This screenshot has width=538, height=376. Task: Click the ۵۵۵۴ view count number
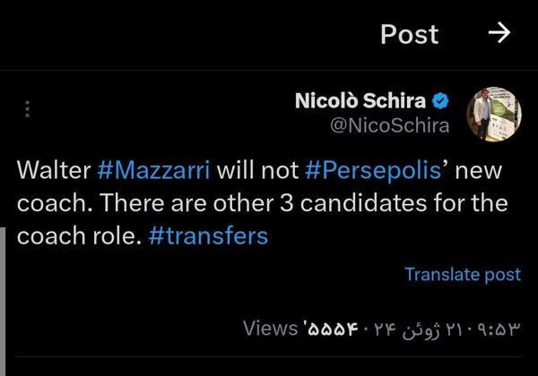[330, 329]
